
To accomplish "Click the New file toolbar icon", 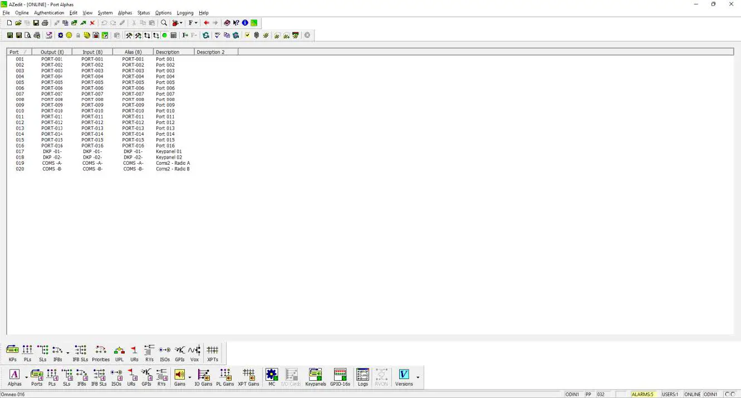I will coord(9,23).
